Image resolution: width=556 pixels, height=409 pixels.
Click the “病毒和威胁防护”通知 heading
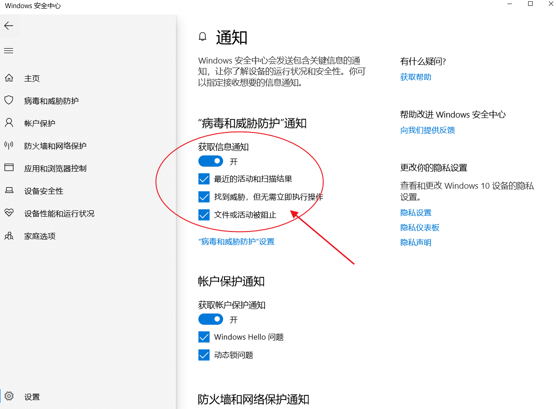click(x=252, y=123)
